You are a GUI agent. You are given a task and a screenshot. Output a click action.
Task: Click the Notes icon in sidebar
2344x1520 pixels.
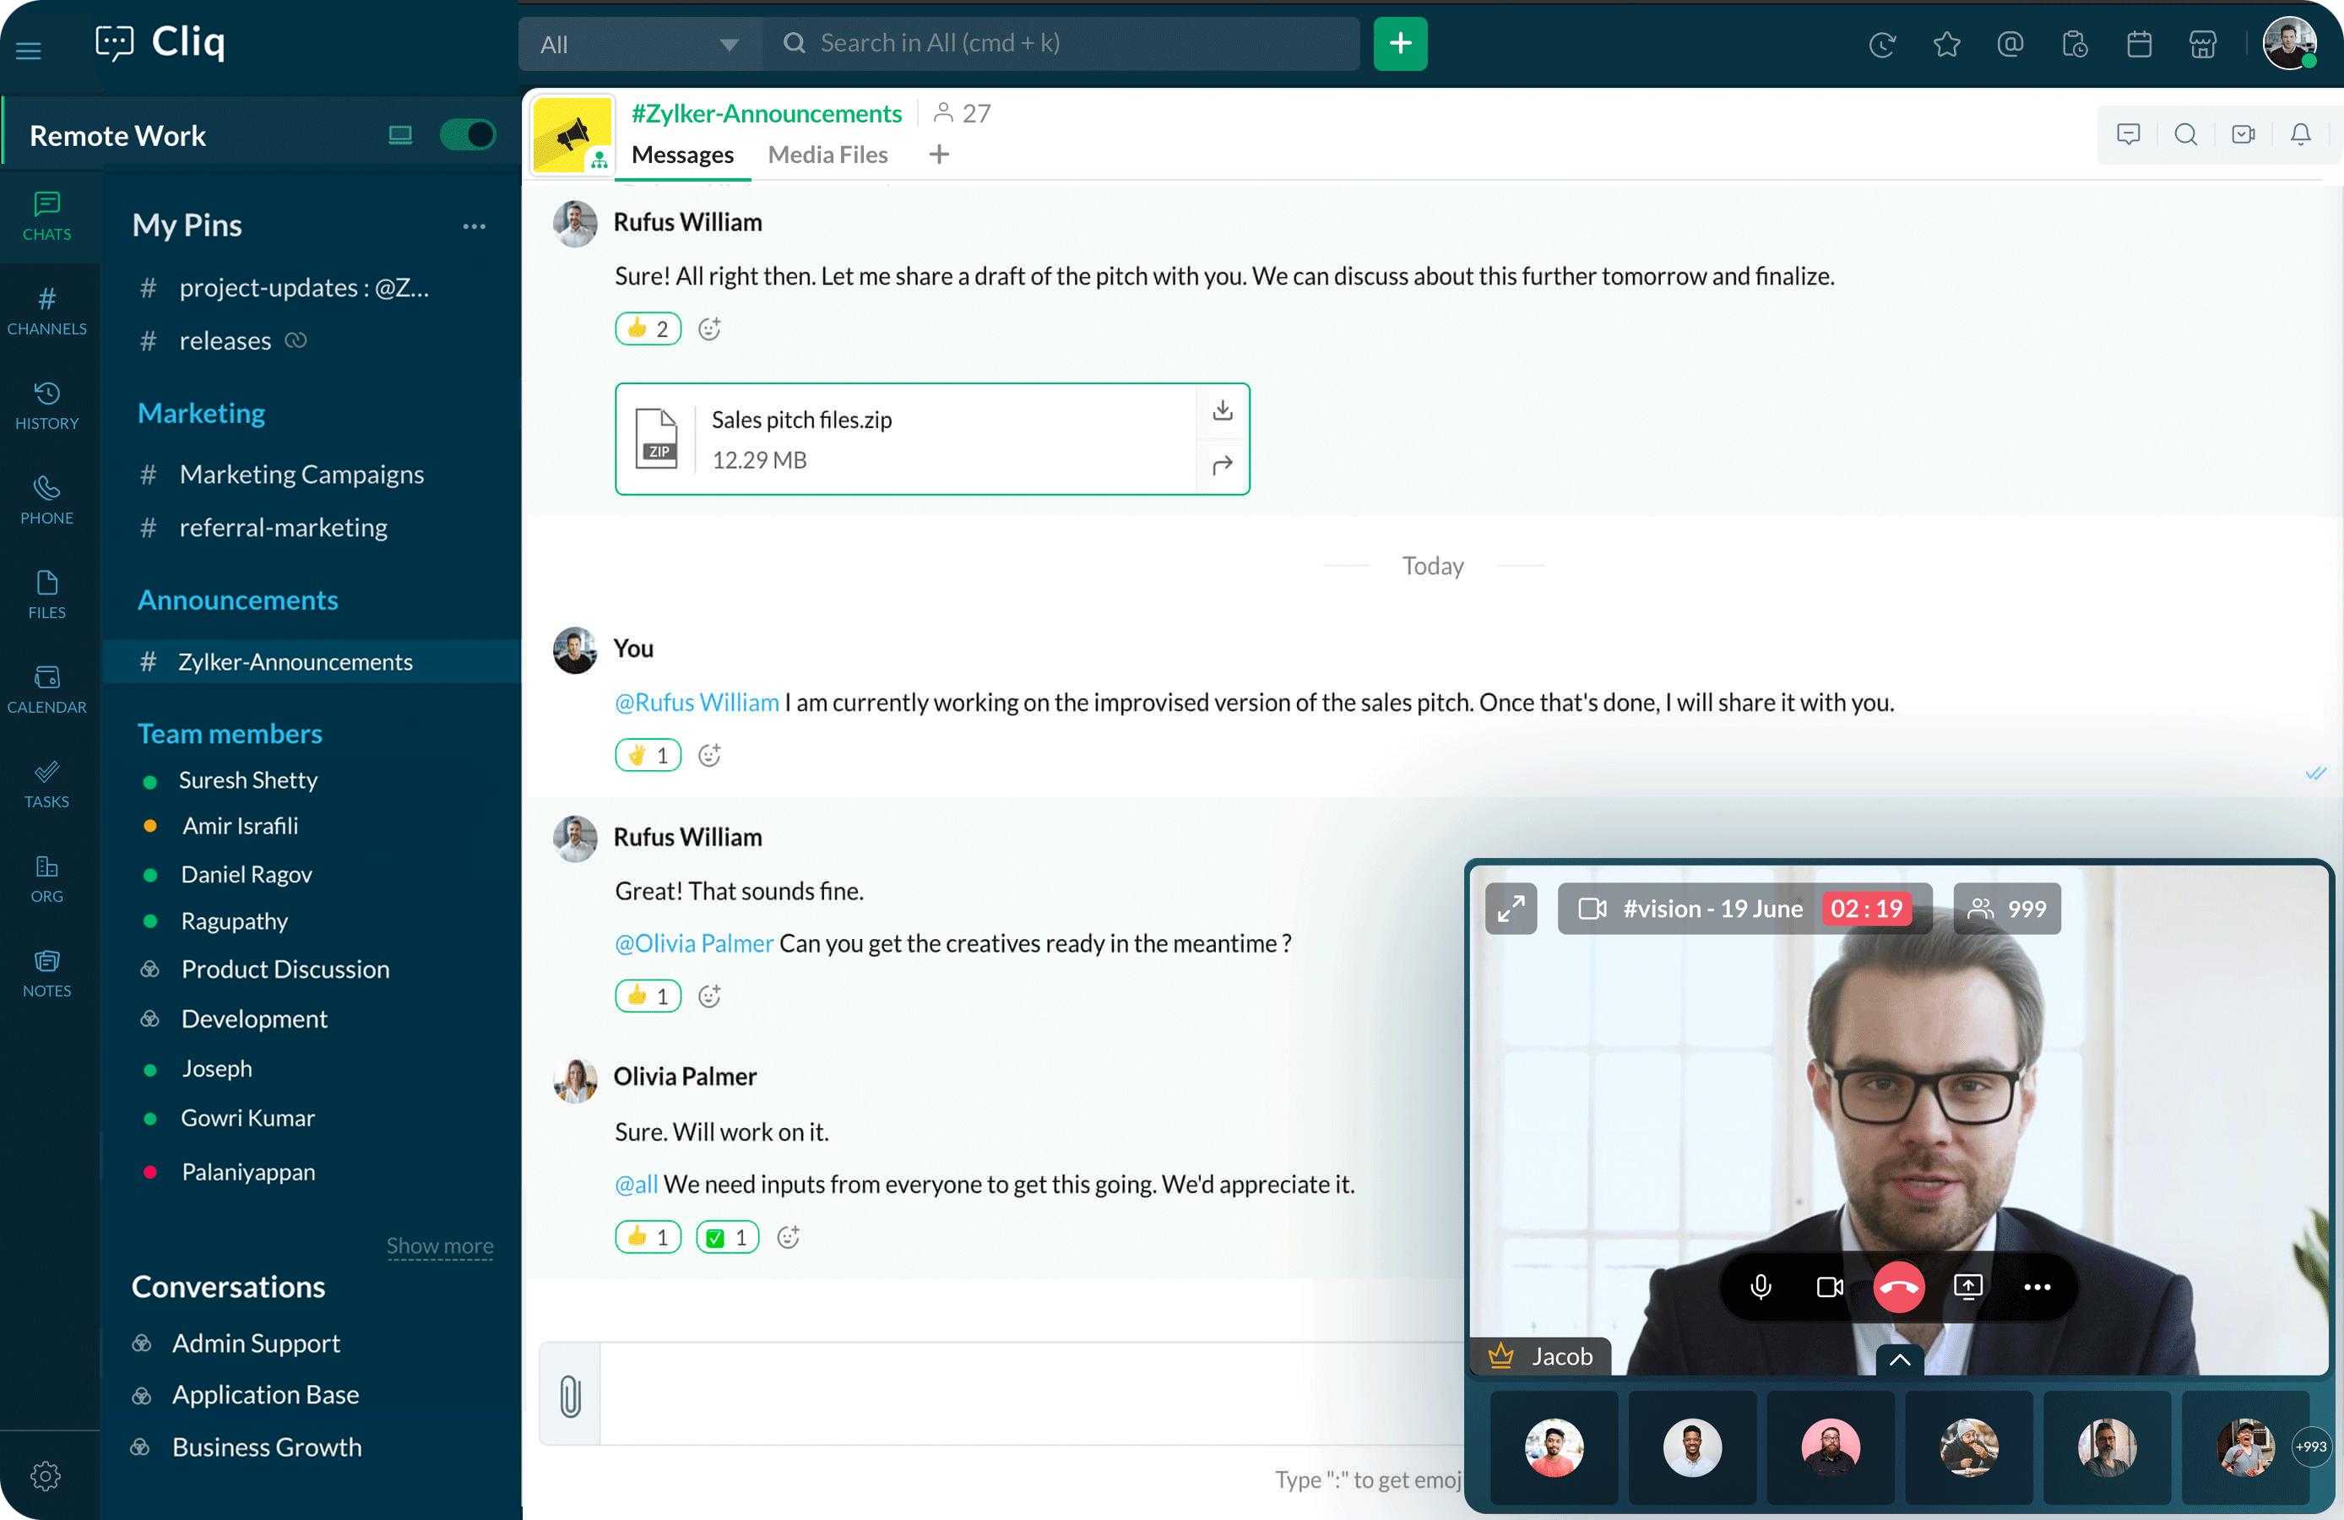point(45,960)
